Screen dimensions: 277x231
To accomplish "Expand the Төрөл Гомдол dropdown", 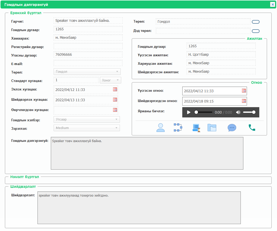I will pyautogui.click(x=87, y=72).
